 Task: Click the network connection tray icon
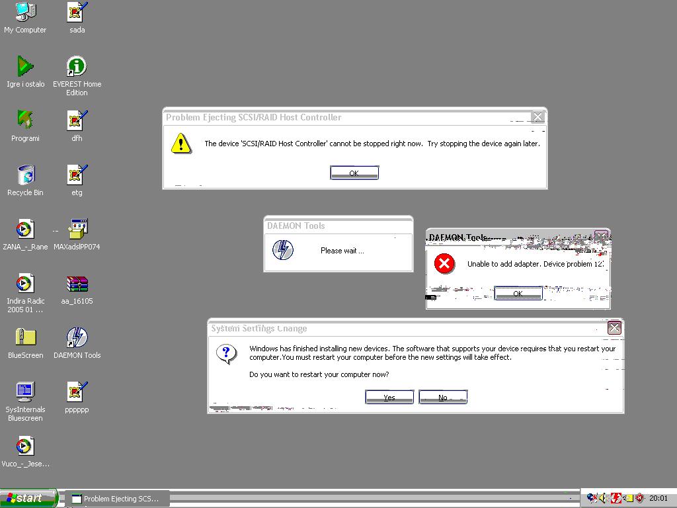592,498
